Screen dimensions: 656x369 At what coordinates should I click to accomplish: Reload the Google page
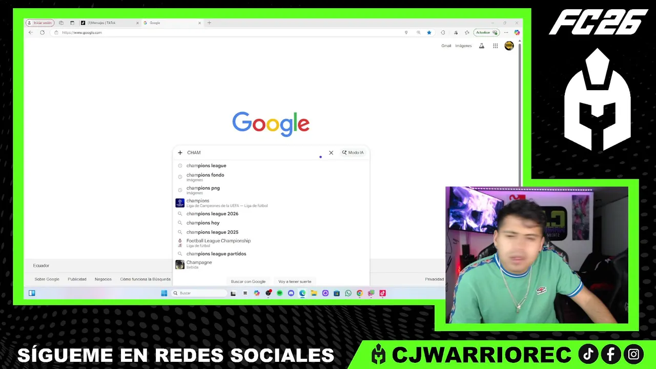[42, 32]
